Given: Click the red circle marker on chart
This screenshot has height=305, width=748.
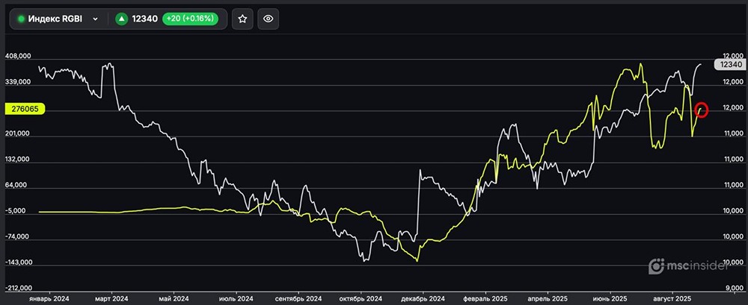Looking at the screenshot, I should (x=701, y=110).
